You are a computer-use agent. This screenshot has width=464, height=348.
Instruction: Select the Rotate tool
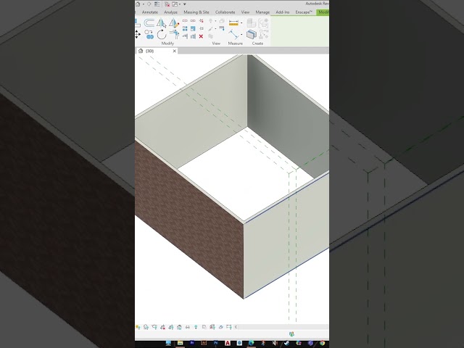click(161, 34)
